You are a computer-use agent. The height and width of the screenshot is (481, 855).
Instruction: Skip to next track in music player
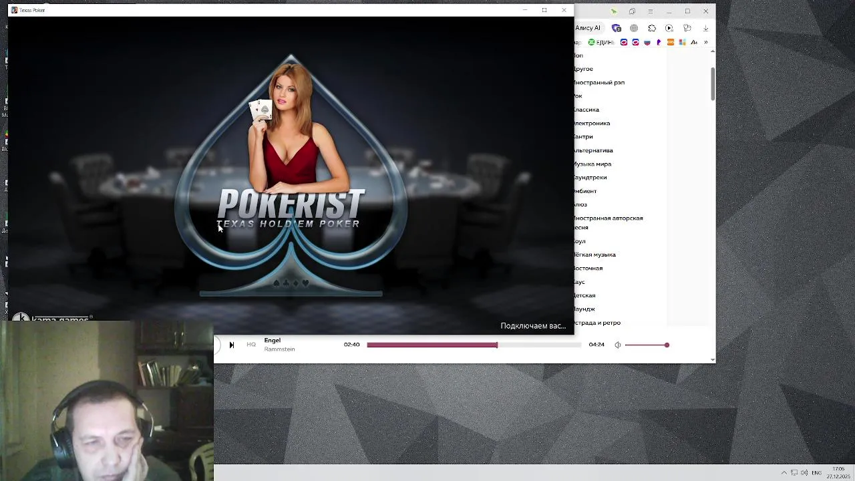tap(231, 345)
